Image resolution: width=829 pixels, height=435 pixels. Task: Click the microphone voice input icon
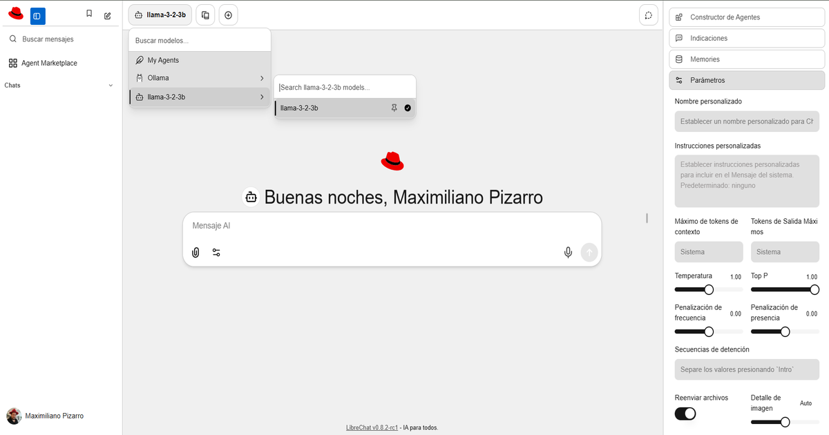tap(568, 253)
